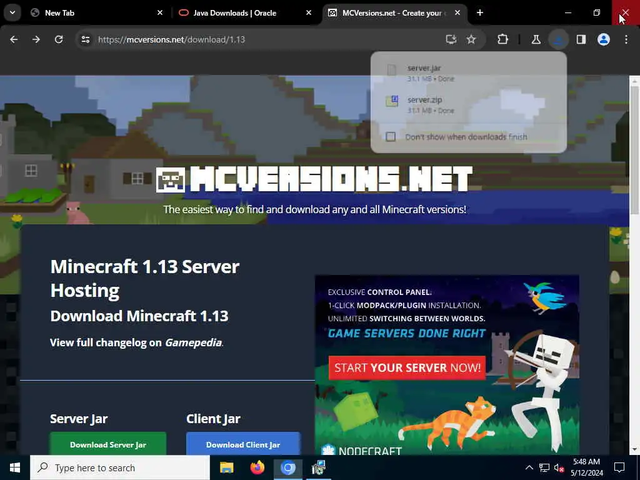Click the Nodecraft logo in the ad

(x=362, y=450)
